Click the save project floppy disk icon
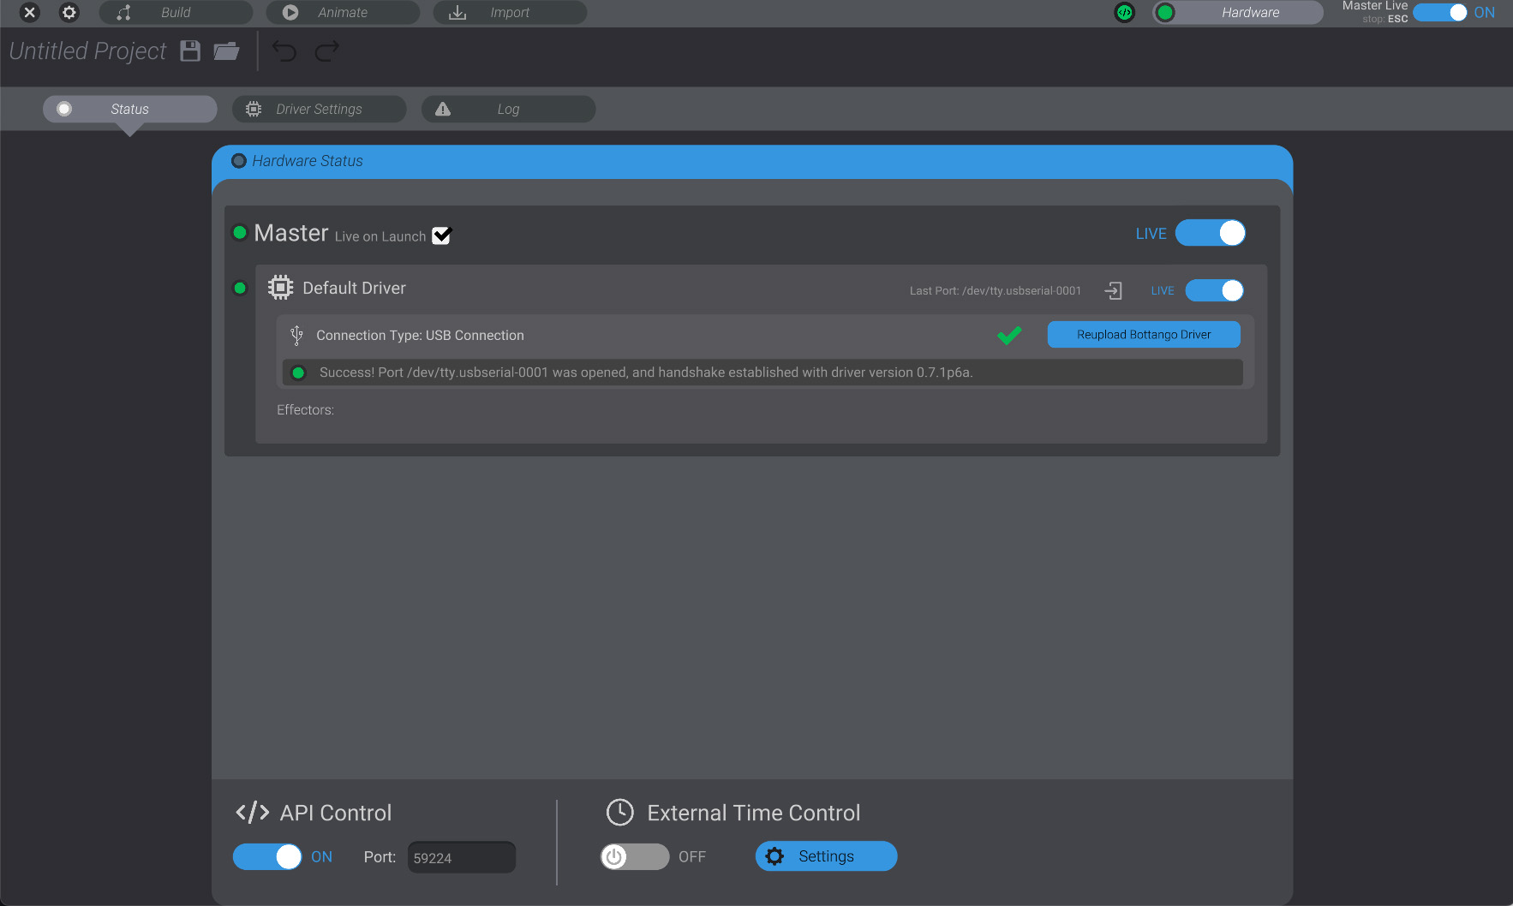Image resolution: width=1513 pixels, height=906 pixels. 190,51
